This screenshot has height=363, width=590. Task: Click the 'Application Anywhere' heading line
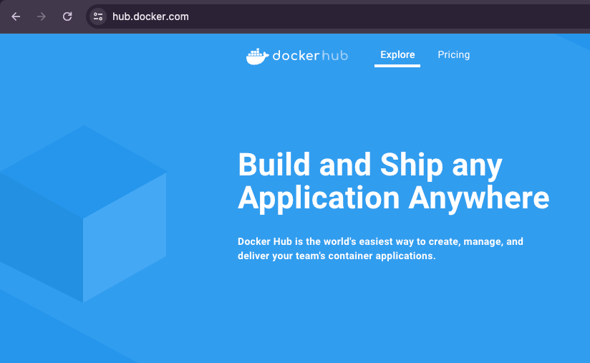tap(394, 198)
